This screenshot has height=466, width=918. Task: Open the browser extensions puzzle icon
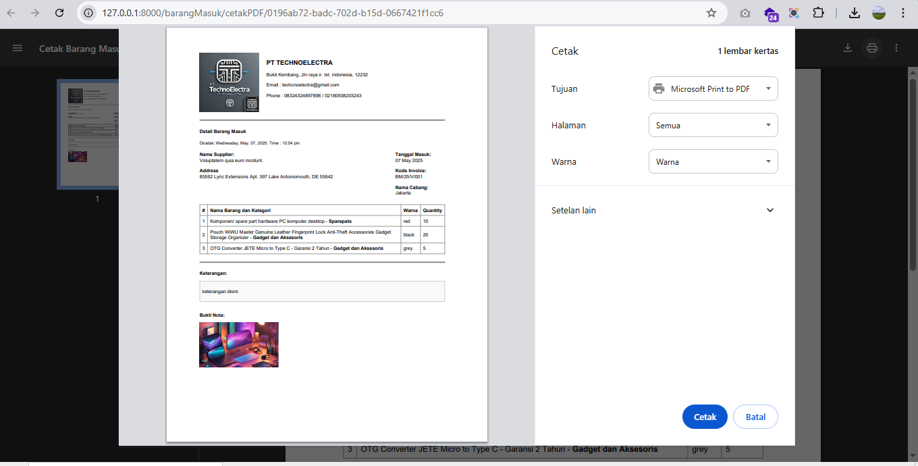(x=818, y=13)
